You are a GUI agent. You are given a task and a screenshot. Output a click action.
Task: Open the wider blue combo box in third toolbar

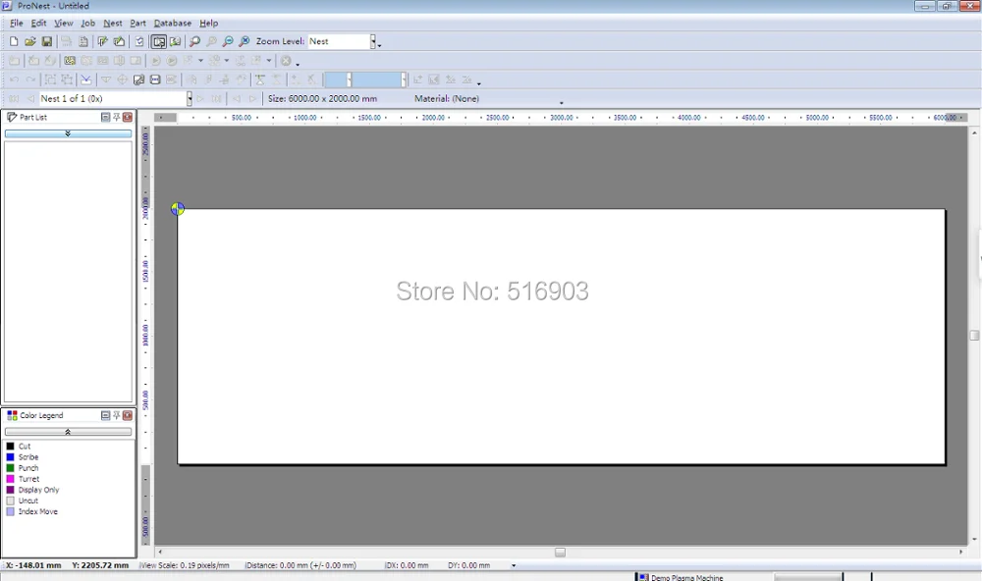[x=379, y=79]
